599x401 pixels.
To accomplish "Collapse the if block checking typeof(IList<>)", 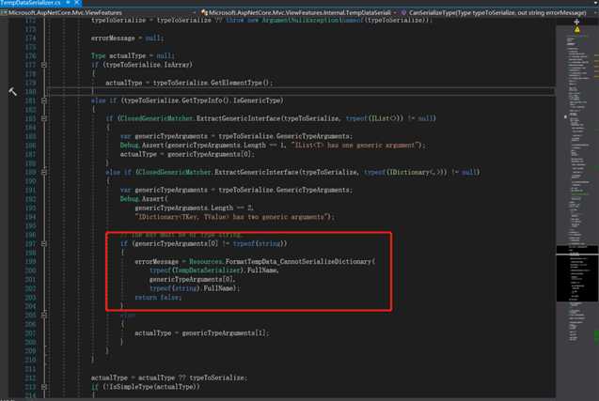I will pyautogui.click(x=44, y=118).
